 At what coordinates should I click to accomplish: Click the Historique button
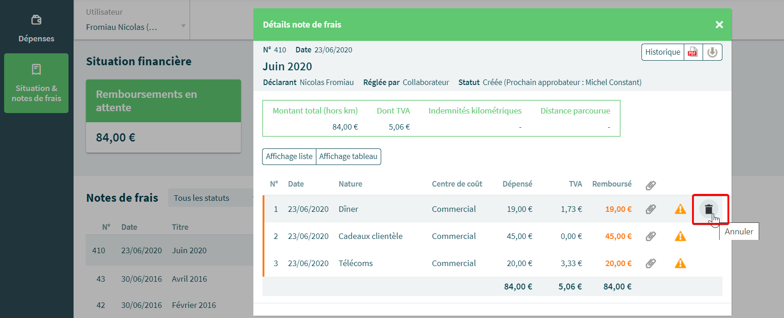(662, 52)
